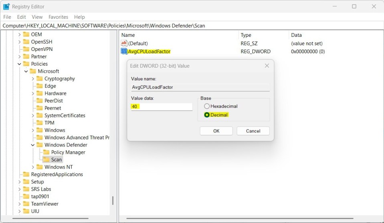Click the SystemCertificates folder icon
384x223 pixels.
40,115
